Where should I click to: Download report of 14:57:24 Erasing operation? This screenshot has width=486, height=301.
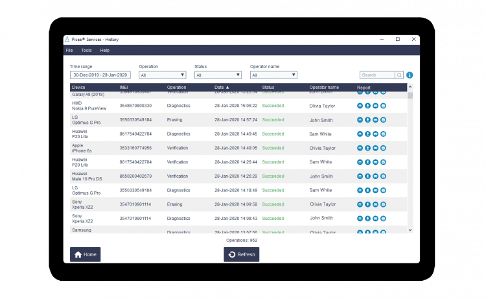point(367,120)
